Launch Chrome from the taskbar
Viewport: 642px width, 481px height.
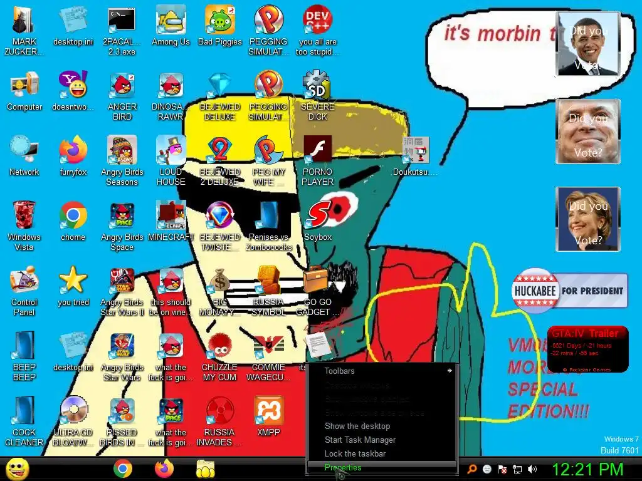[x=123, y=469]
